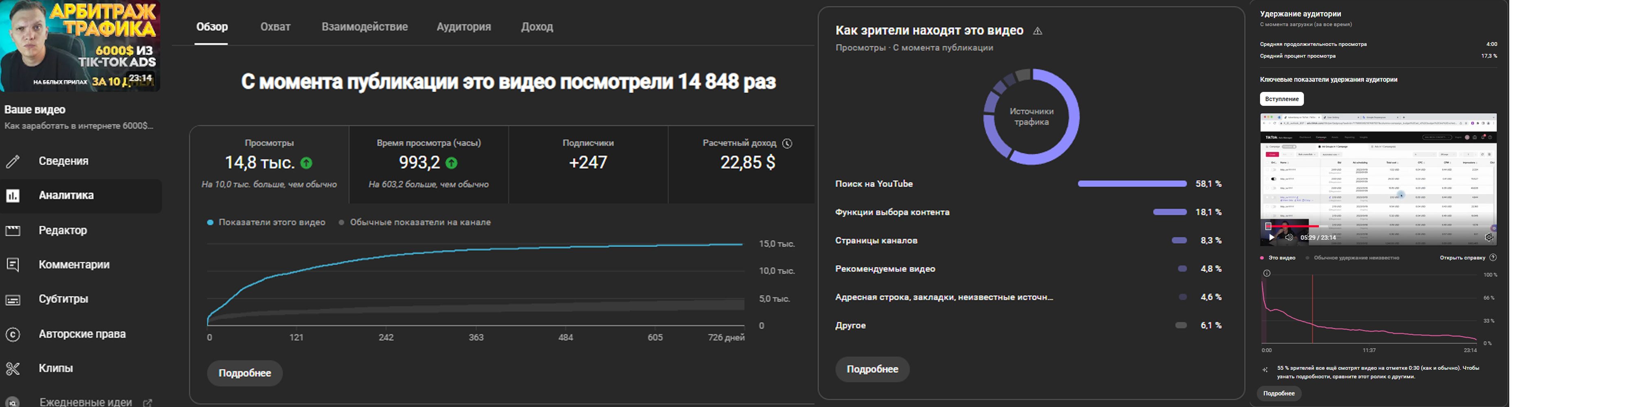Open the Комментарии sidebar icon

(13, 265)
